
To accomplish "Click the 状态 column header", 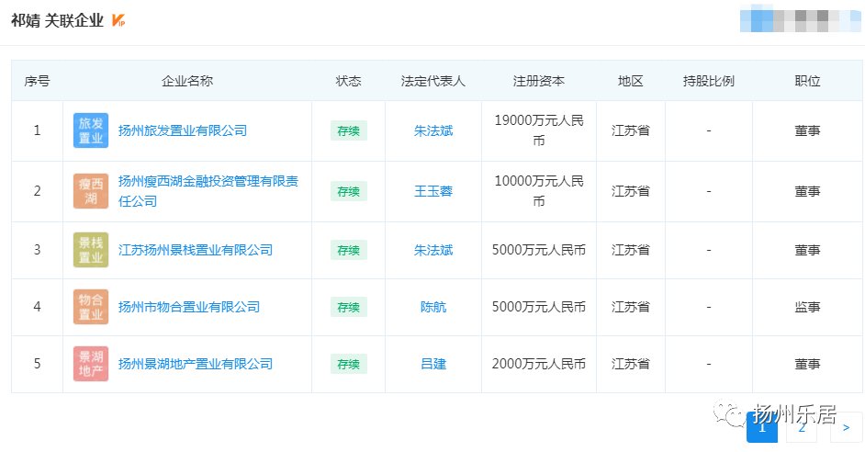I will click(x=348, y=81).
